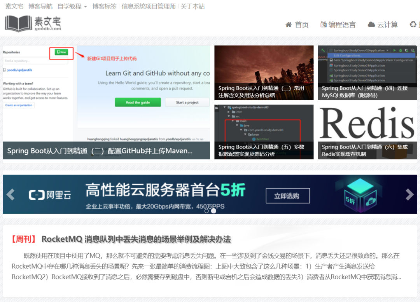
Task: Click the 立即选购 banner button
Action: click(x=288, y=196)
